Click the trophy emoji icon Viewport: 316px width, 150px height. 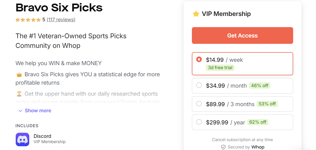[19, 94]
